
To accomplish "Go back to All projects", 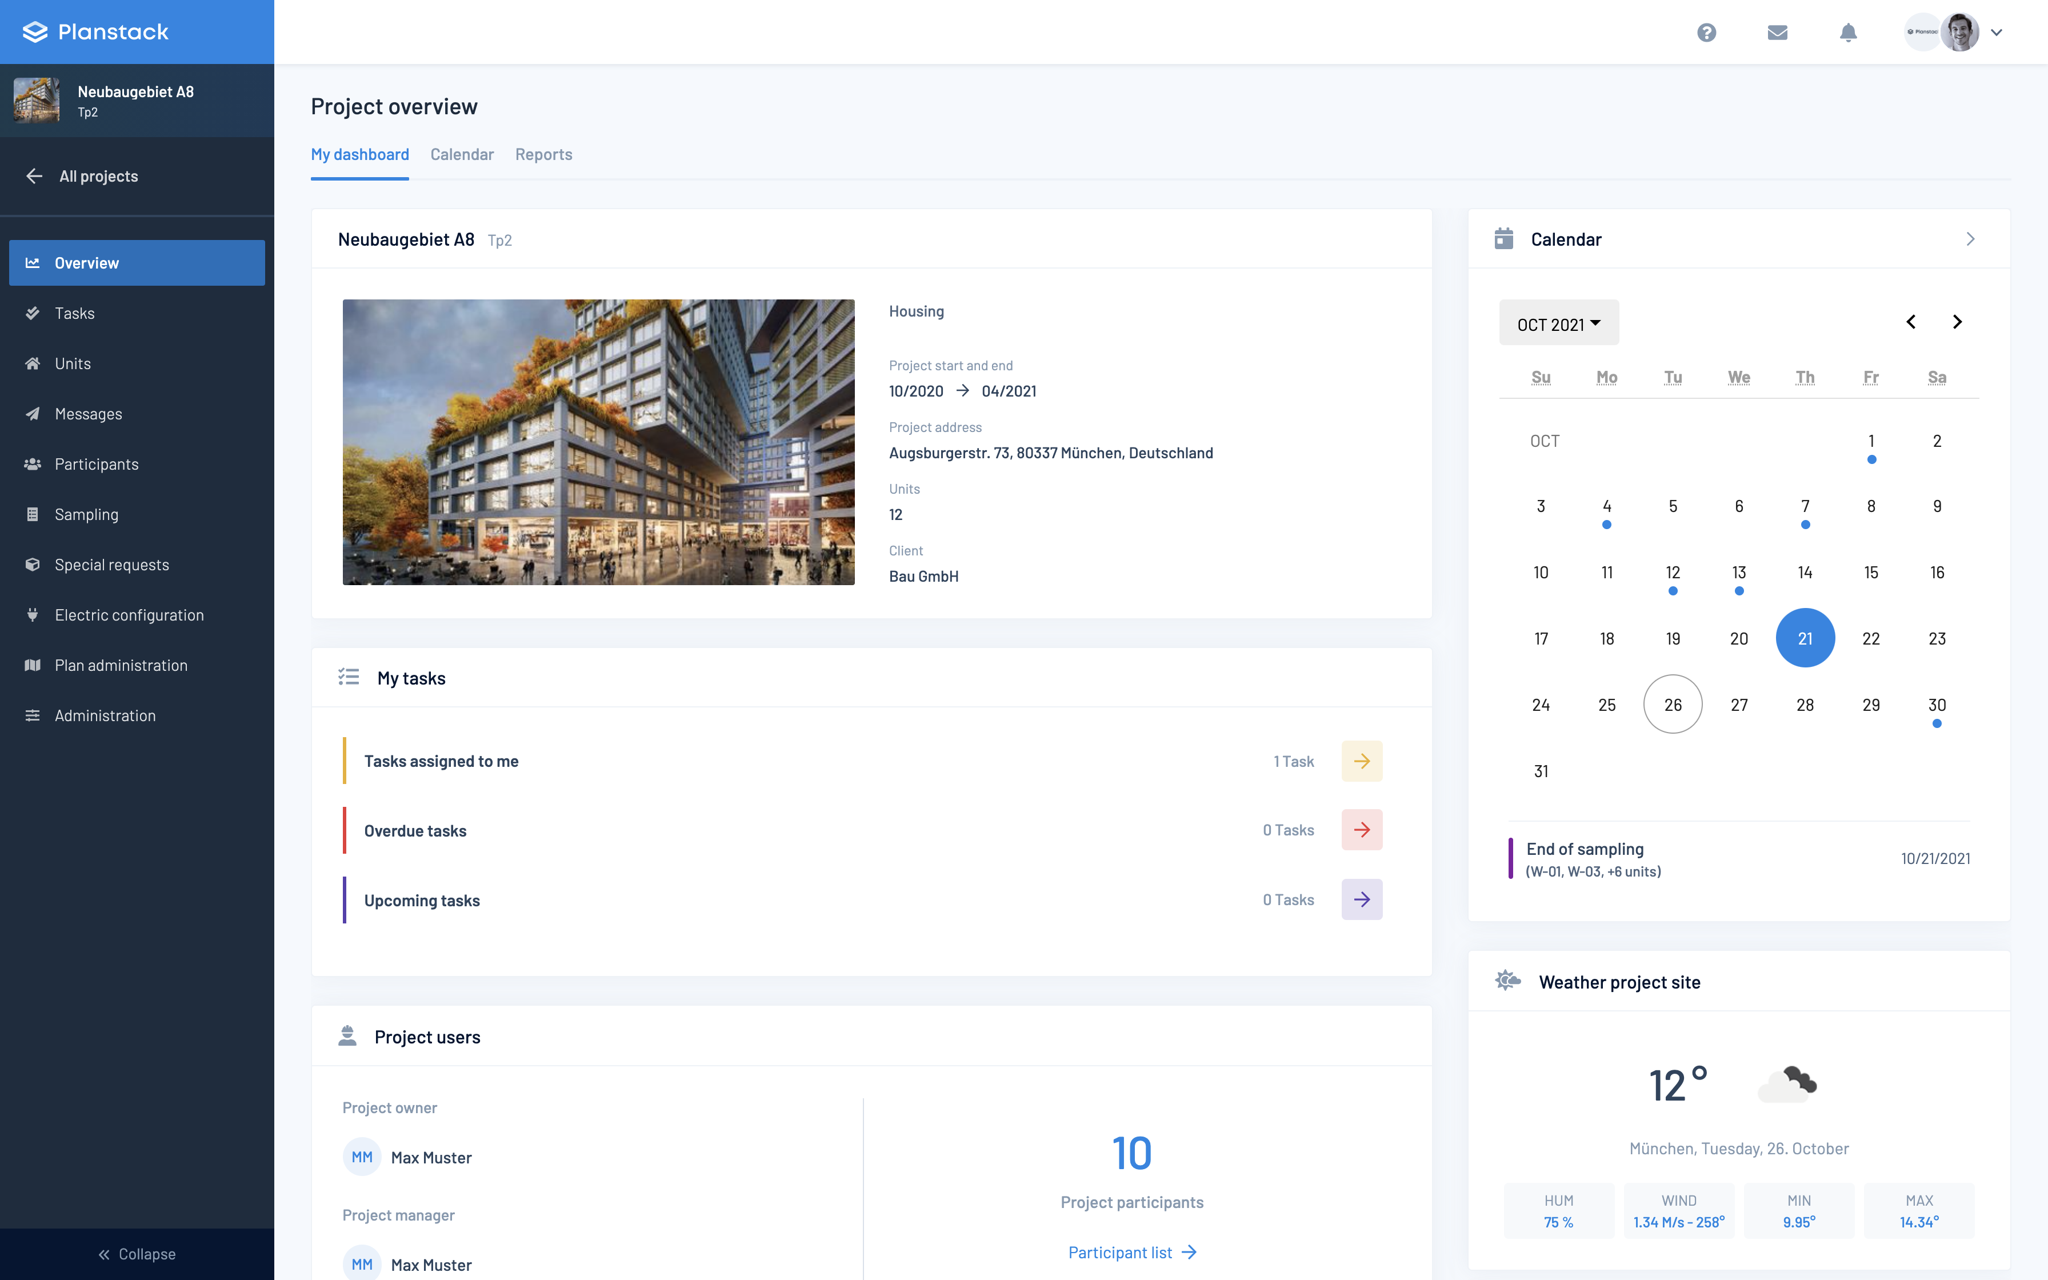I will [x=98, y=176].
